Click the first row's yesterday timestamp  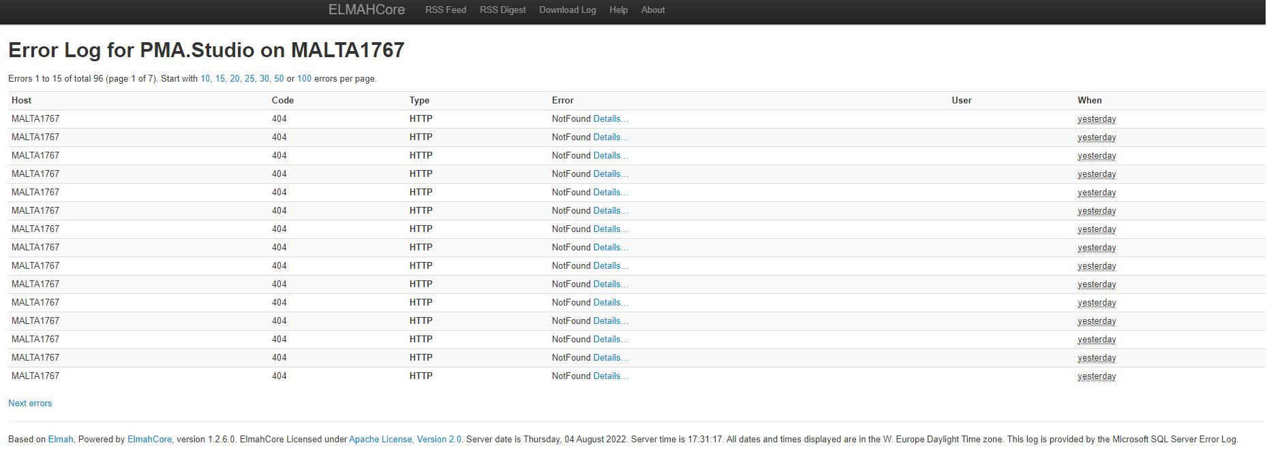click(x=1096, y=119)
